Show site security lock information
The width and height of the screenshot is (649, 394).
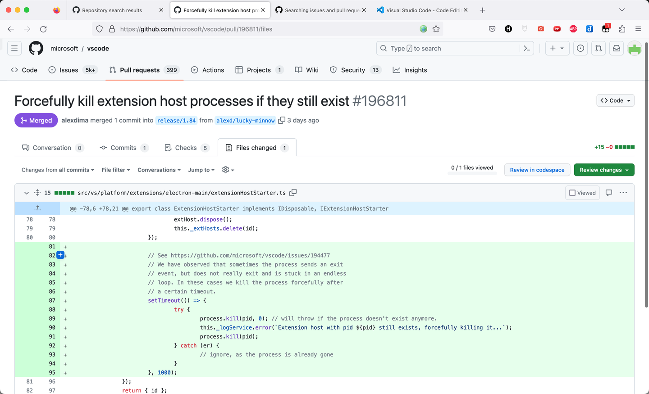(x=112, y=29)
